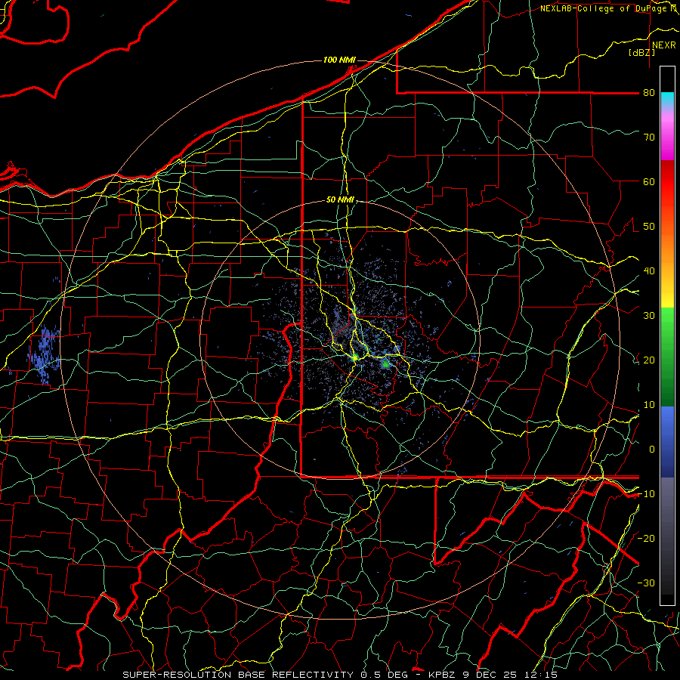Click the "KPBZ" radar site identifier

click(441, 675)
